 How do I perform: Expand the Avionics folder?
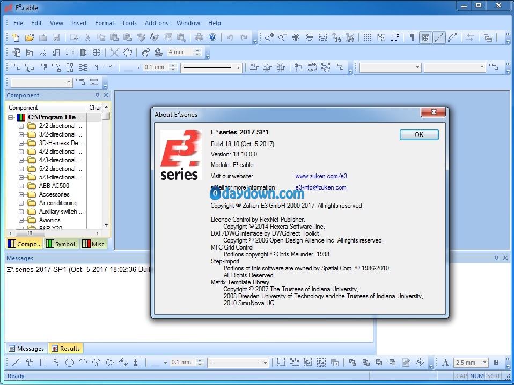coord(21,220)
